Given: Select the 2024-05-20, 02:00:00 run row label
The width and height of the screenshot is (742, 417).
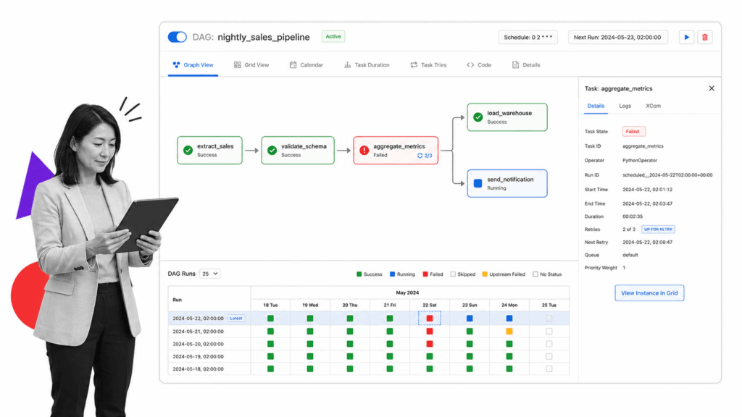Looking at the screenshot, I should 198,344.
